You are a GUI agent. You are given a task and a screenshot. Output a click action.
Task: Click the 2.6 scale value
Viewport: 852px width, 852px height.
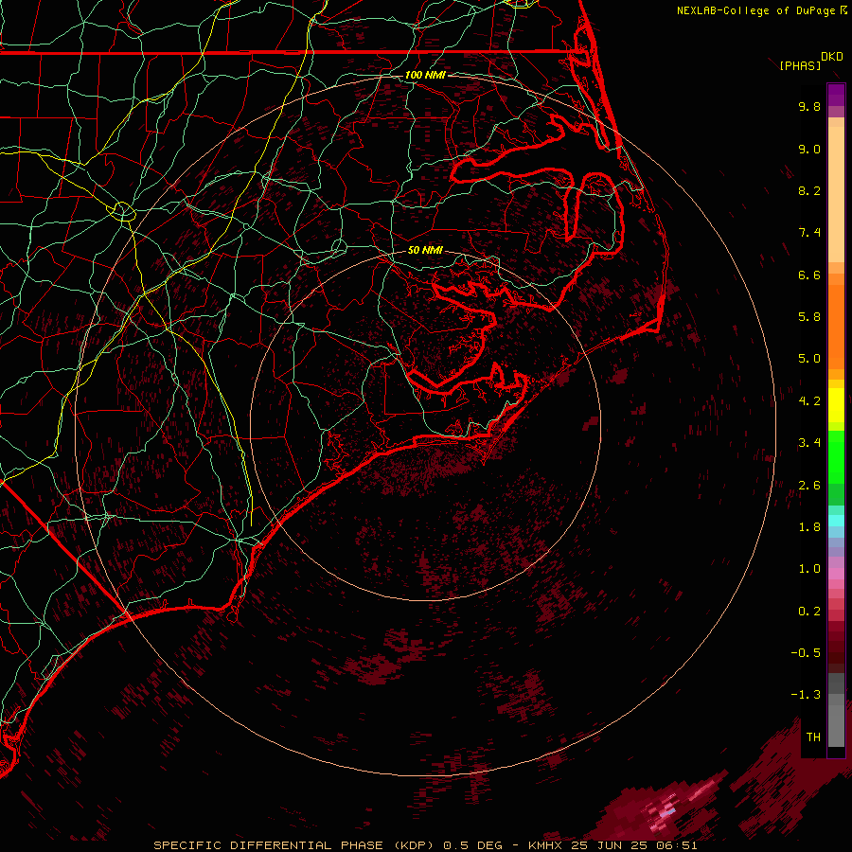(x=809, y=486)
